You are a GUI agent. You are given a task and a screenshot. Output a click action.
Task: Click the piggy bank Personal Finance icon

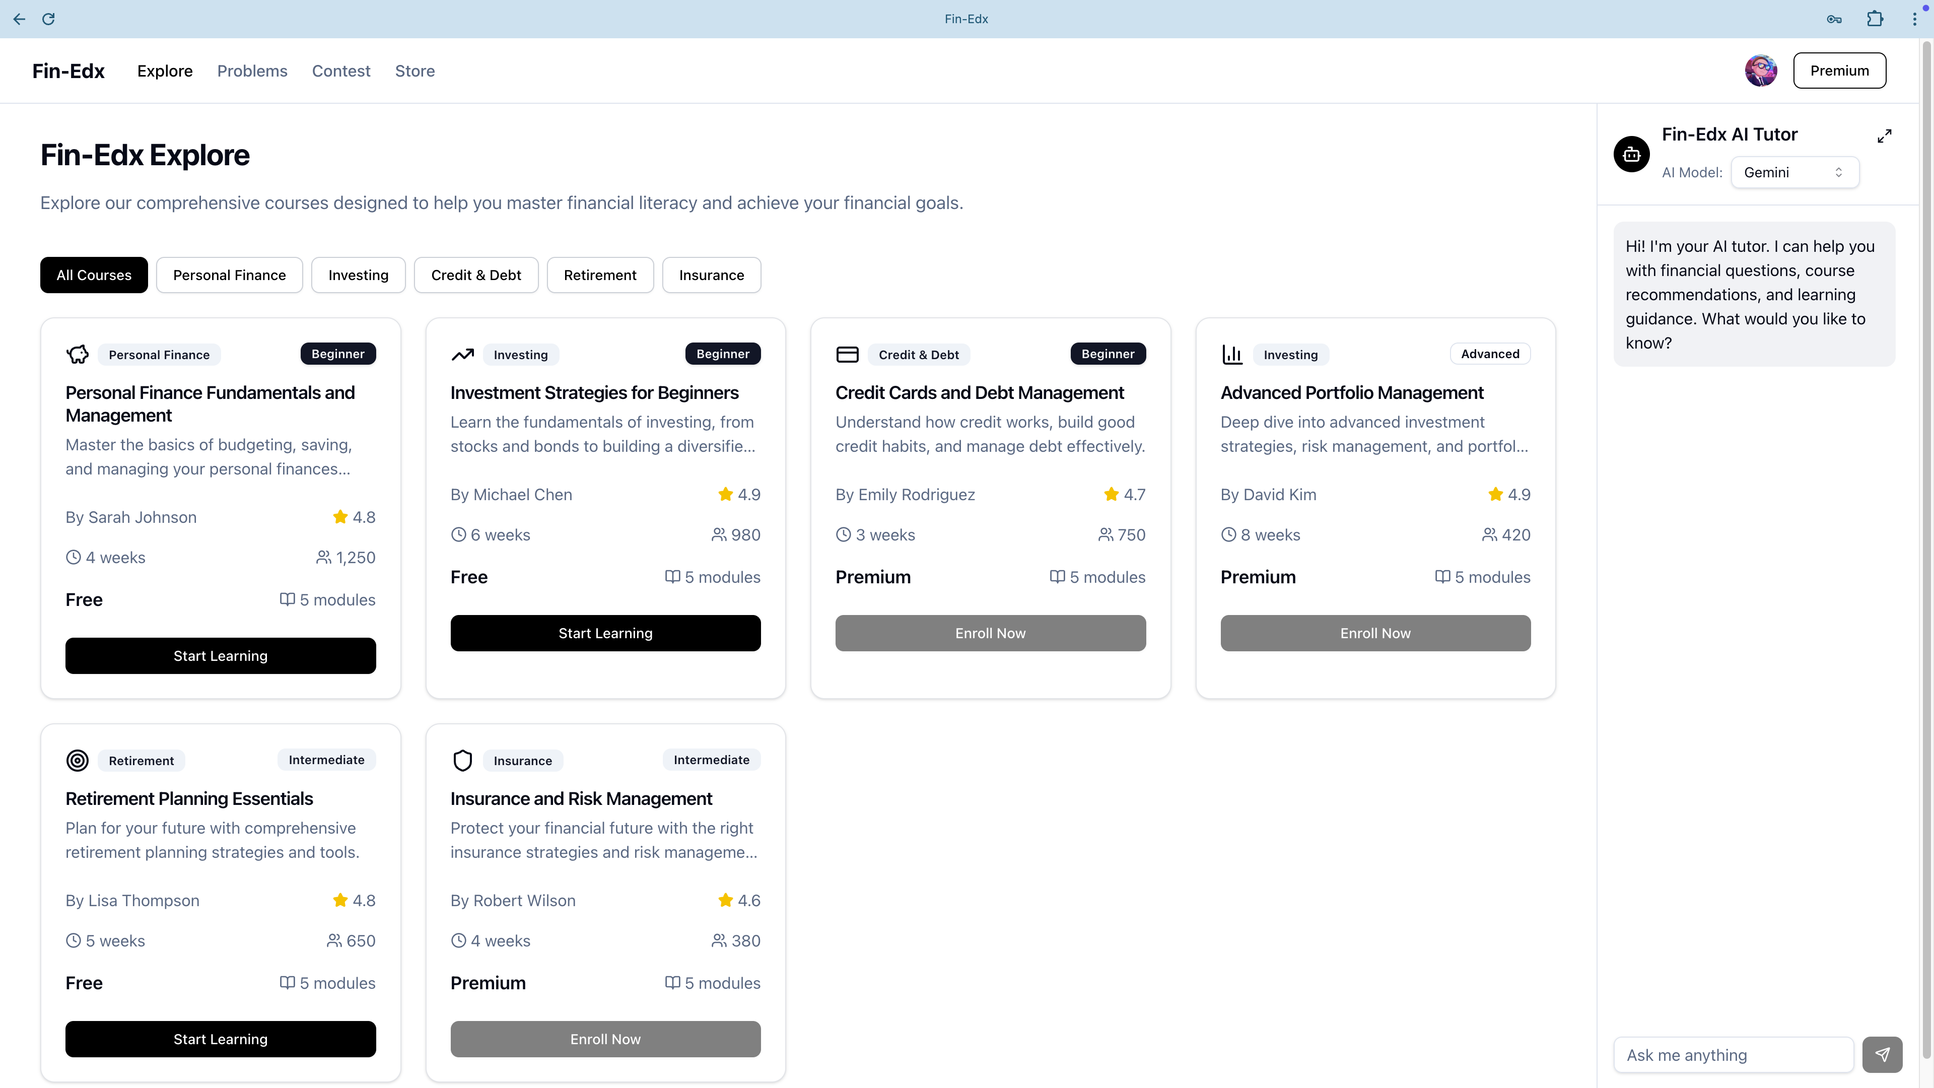point(78,355)
